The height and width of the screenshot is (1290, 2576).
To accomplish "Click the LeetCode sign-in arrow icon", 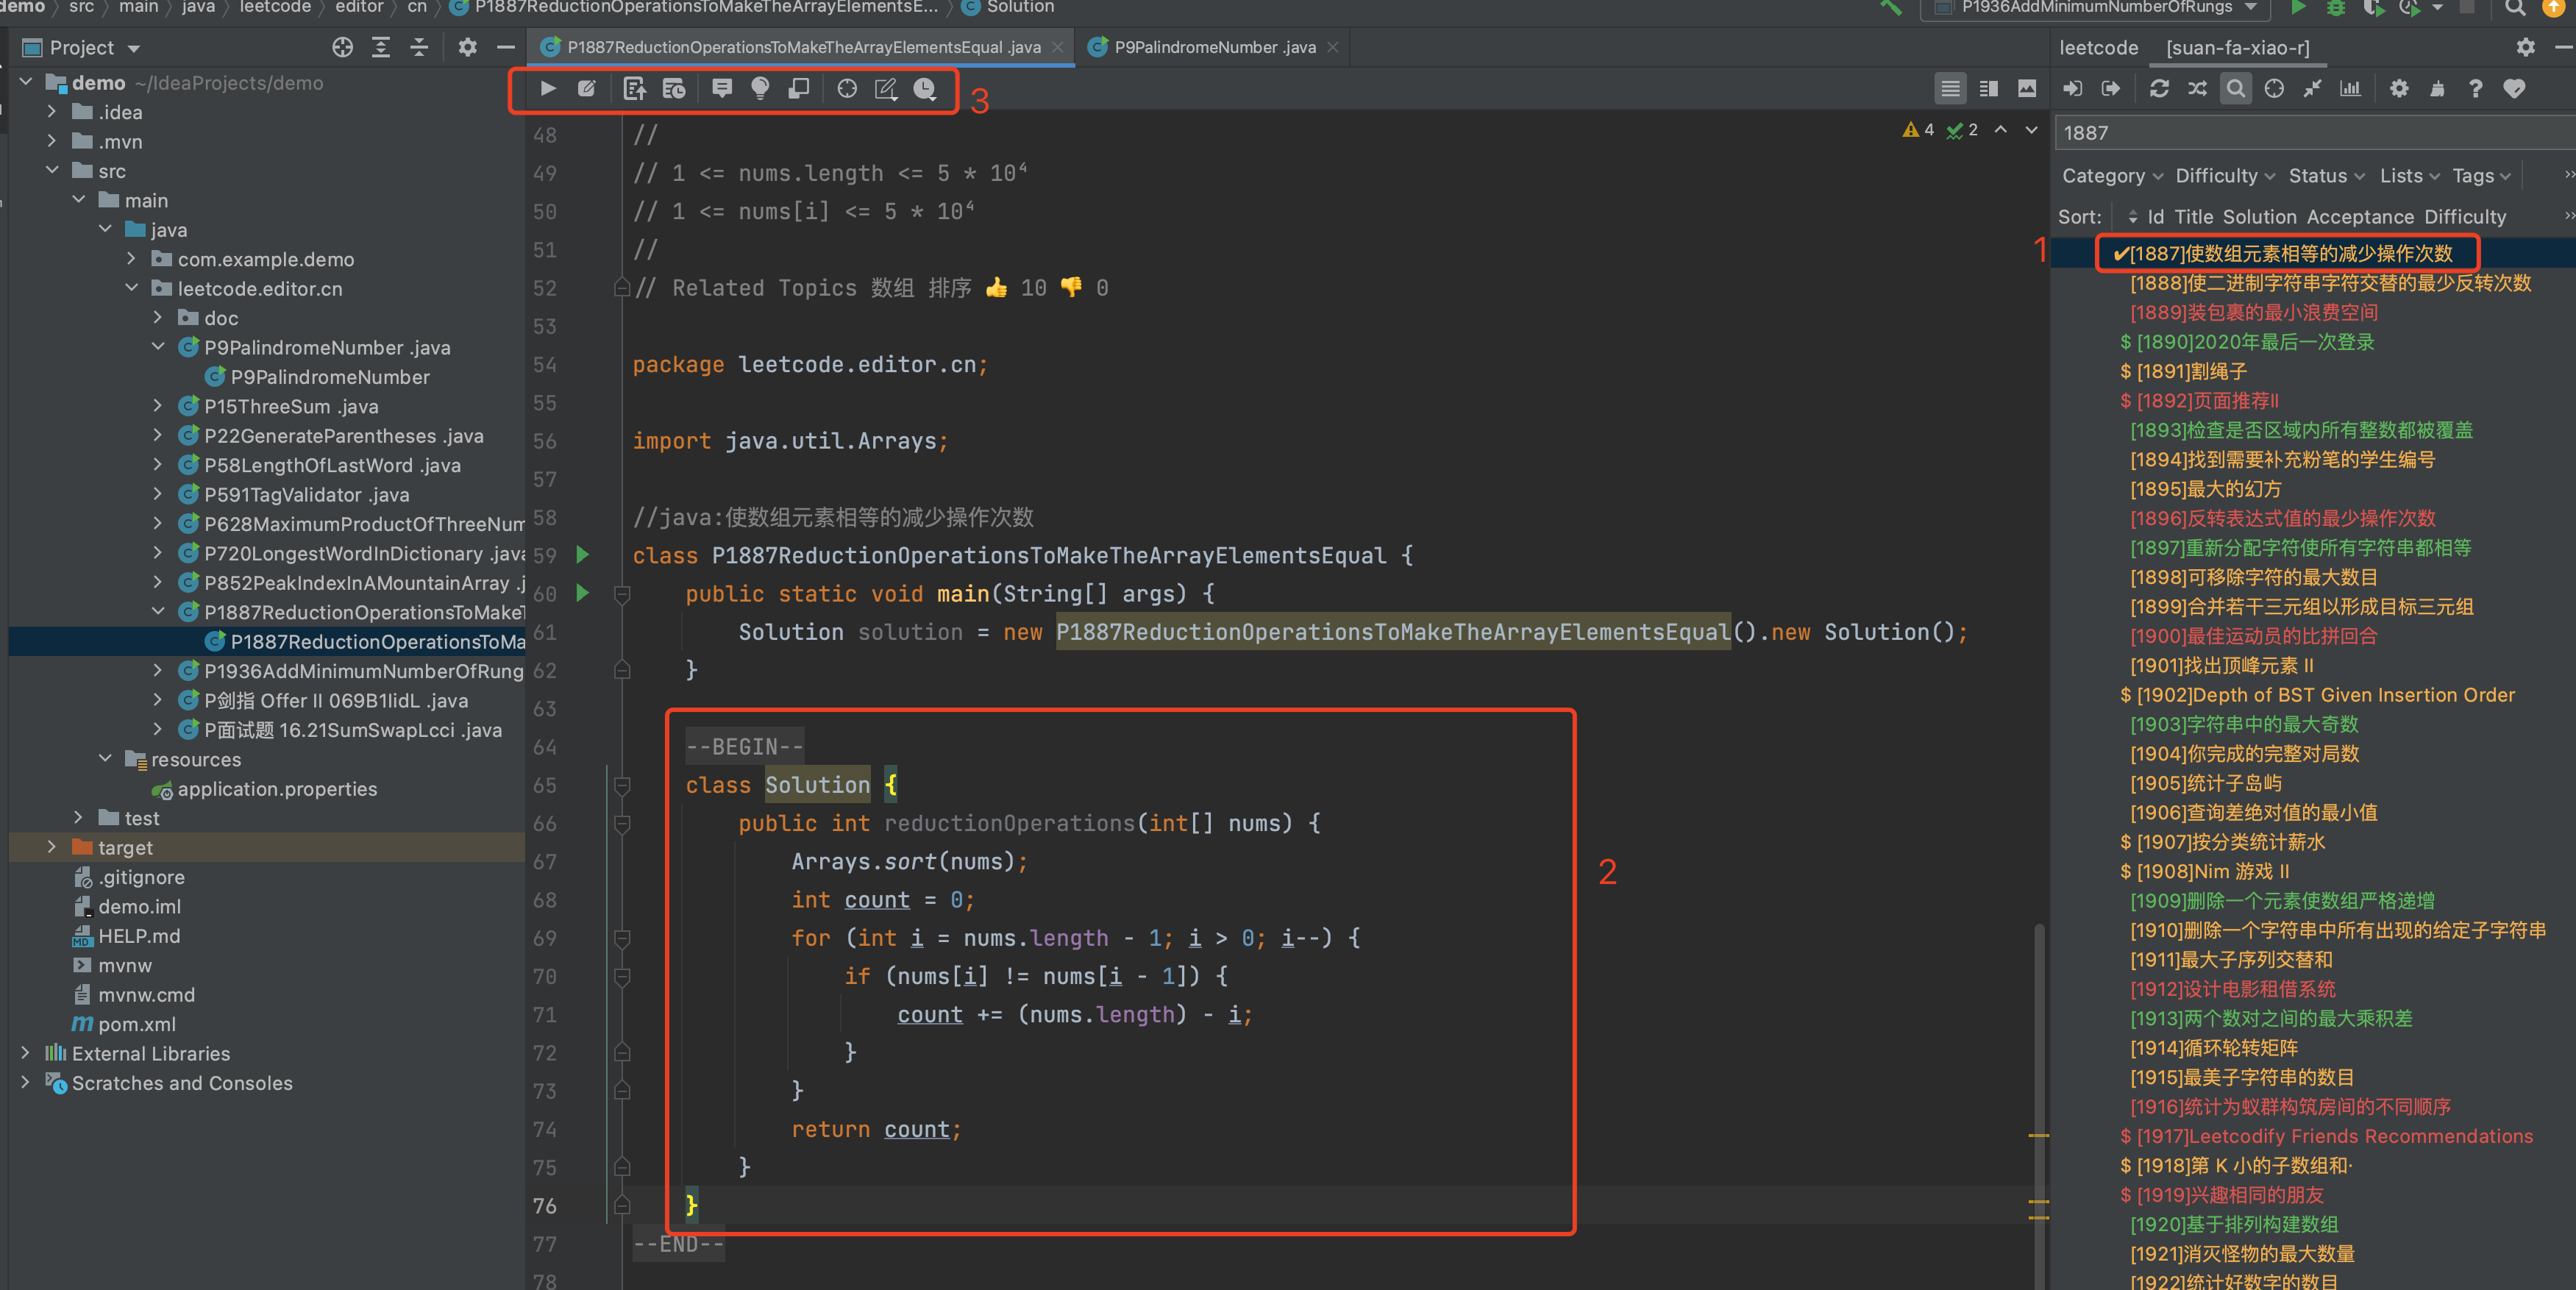I will (2073, 89).
